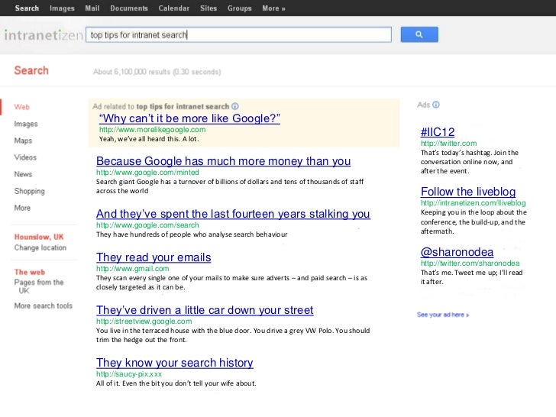
Task: Click the streetview.google.com URL text
Action: point(144,322)
